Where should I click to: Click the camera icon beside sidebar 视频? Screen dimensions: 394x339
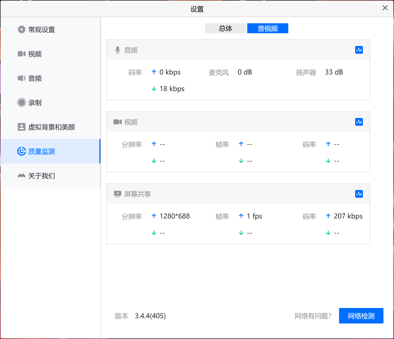(x=22, y=54)
